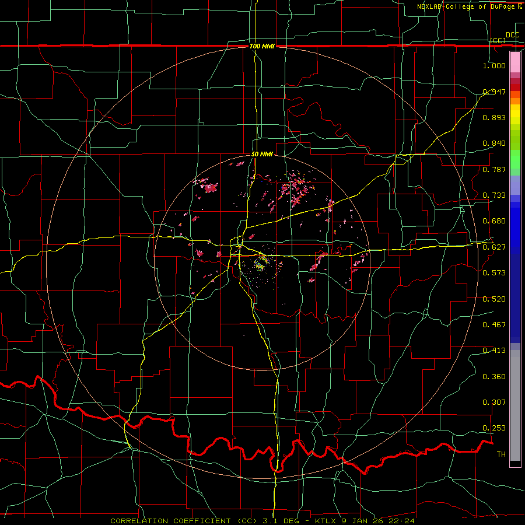Viewport: 525px width, 525px height.
Task: Click the 0.733 scale value
Action: (494, 195)
